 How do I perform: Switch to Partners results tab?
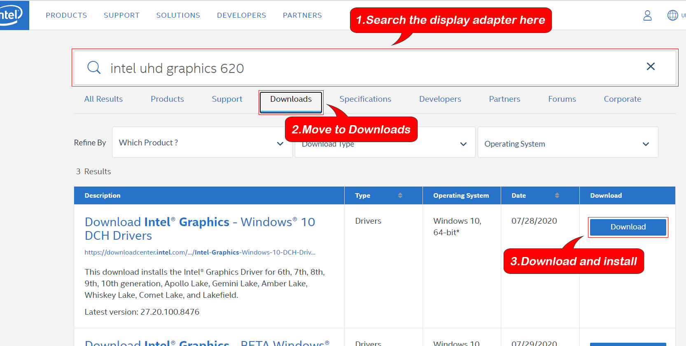pyautogui.click(x=504, y=99)
